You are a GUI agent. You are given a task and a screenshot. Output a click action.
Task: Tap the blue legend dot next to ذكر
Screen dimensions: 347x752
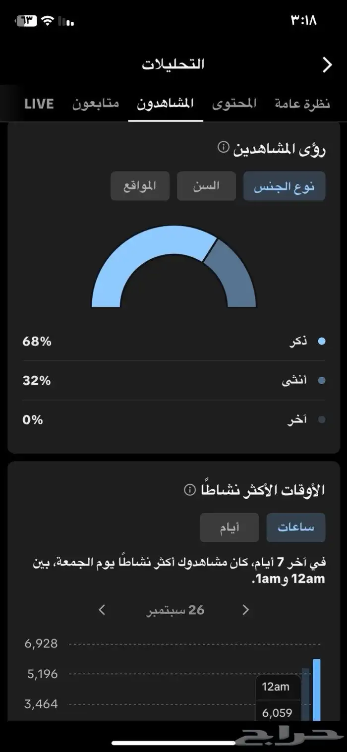pyautogui.click(x=322, y=341)
